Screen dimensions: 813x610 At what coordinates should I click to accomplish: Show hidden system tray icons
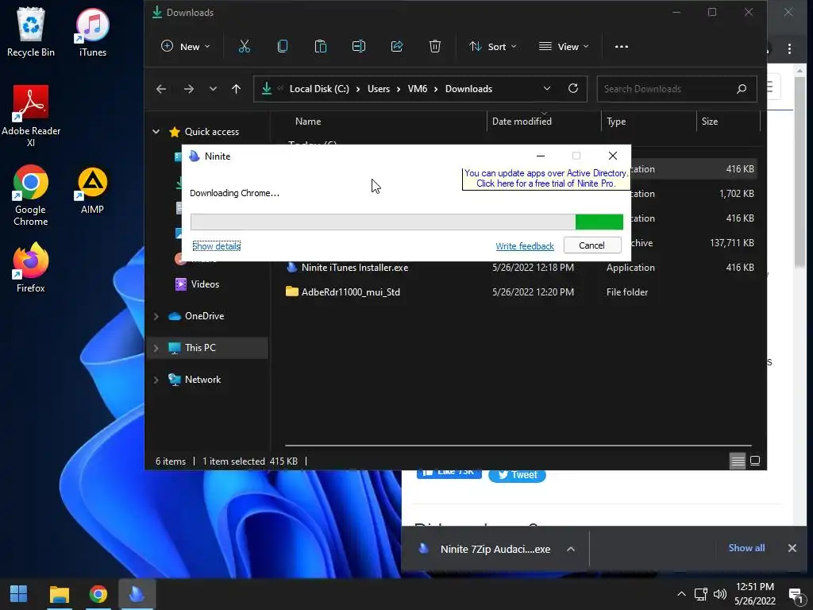click(x=681, y=594)
